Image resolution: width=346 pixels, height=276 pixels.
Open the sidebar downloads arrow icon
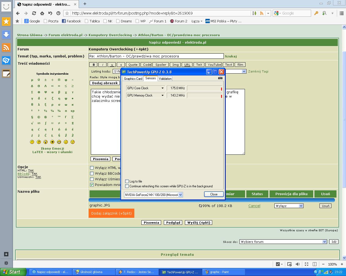click(6, 34)
